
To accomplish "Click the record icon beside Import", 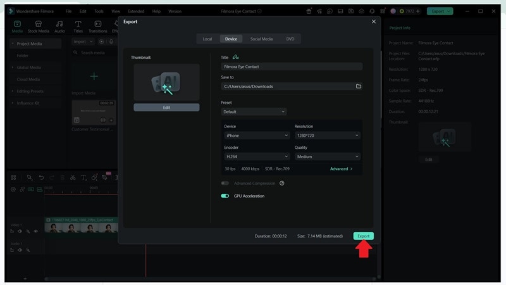I will click(x=101, y=41).
